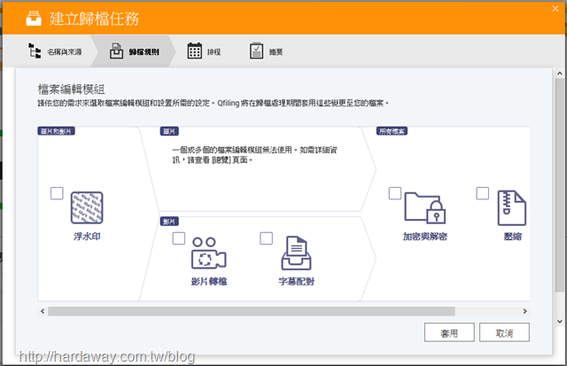The width and height of the screenshot is (567, 366).
Task: Select the 歸檔規則 step tab
Action: click(134, 51)
